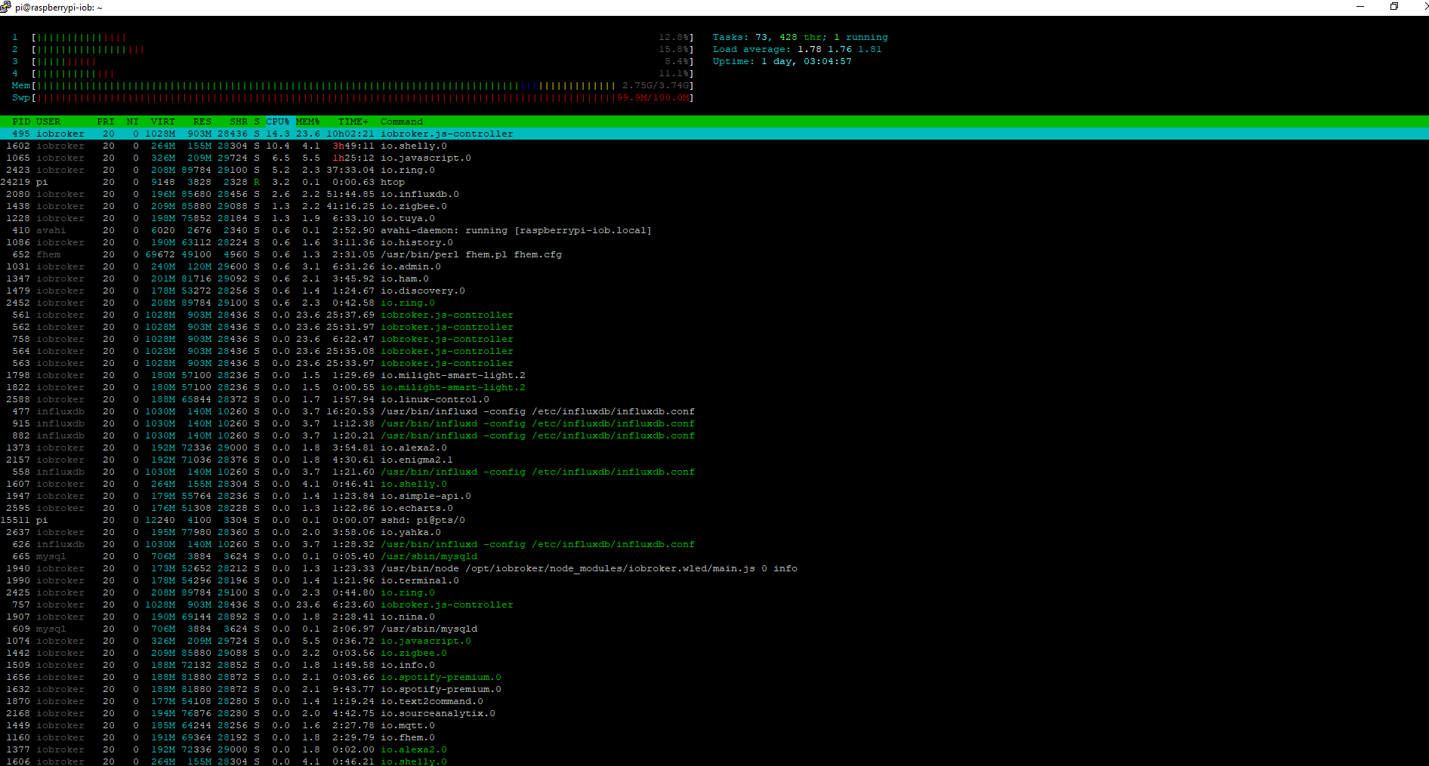Select process row 1798 io.milight-smart-light.2

click(714, 375)
